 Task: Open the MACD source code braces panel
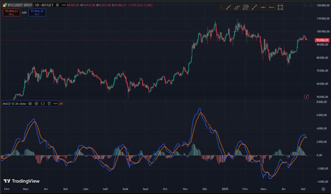click(x=42, y=103)
